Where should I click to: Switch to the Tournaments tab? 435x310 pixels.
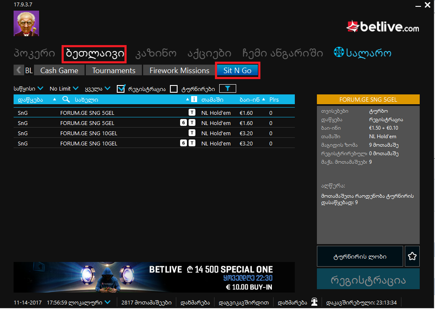pyautogui.click(x=114, y=70)
